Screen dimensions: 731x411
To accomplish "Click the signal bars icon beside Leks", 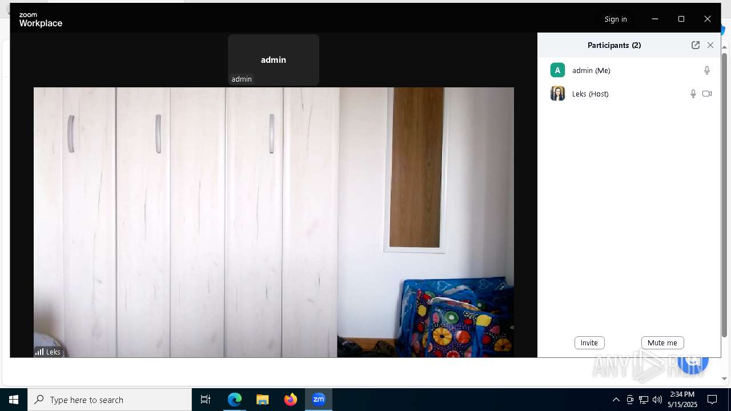I will [x=39, y=352].
